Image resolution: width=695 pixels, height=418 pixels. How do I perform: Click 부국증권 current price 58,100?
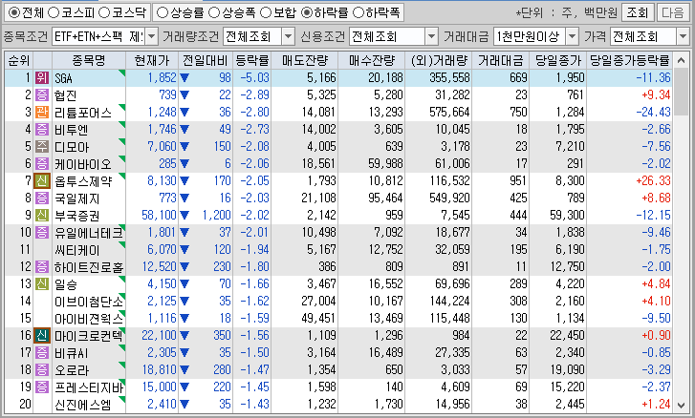pyautogui.click(x=159, y=216)
